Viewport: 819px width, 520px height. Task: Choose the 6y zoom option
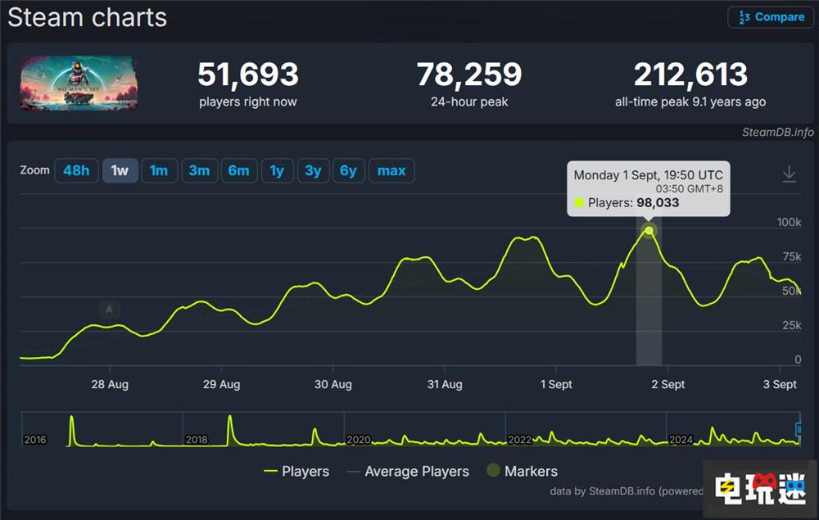[348, 170]
